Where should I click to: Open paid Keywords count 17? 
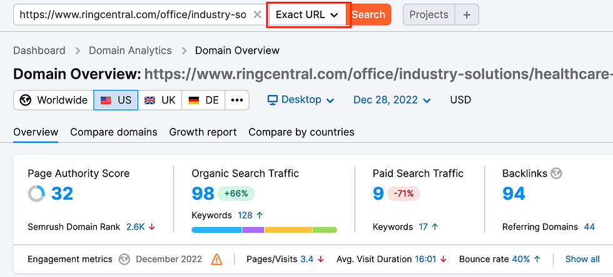423,227
